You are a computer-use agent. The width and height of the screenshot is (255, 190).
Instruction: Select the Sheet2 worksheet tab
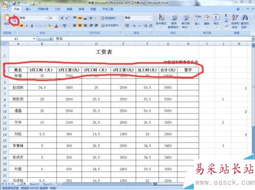(35, 184)
